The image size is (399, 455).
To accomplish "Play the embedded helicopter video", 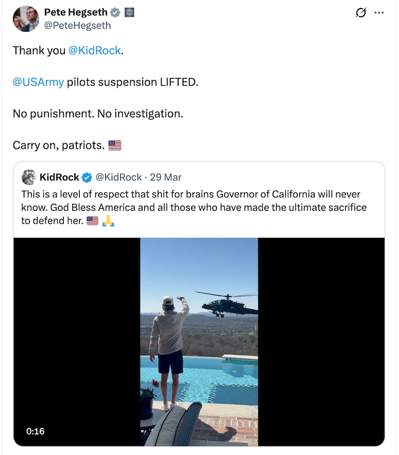I will [x=199, y=341].
